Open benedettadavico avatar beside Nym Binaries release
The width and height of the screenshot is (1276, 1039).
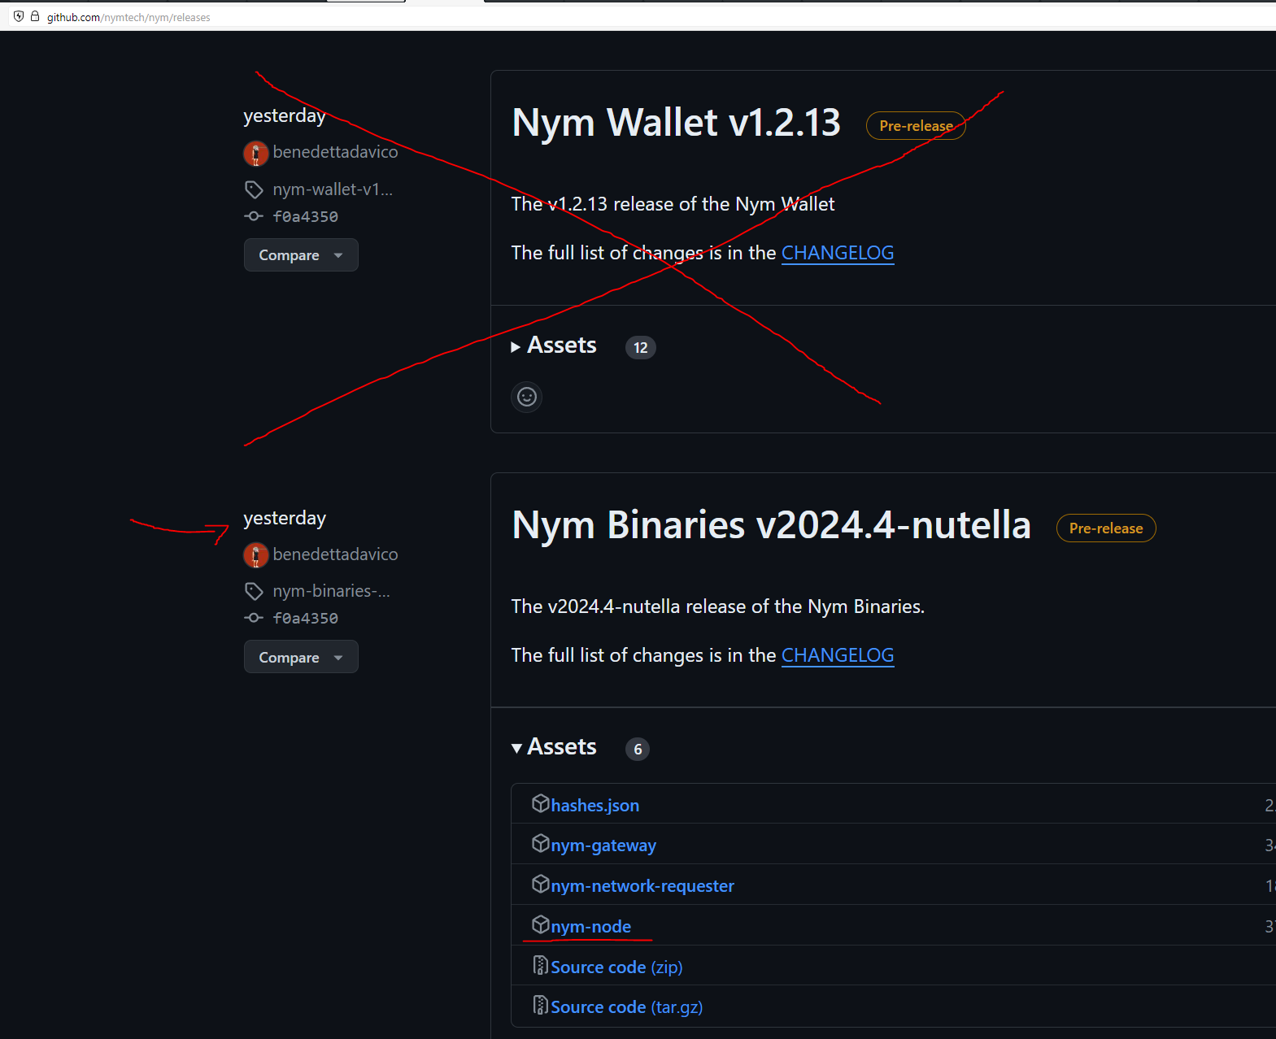tap(255, 555)
